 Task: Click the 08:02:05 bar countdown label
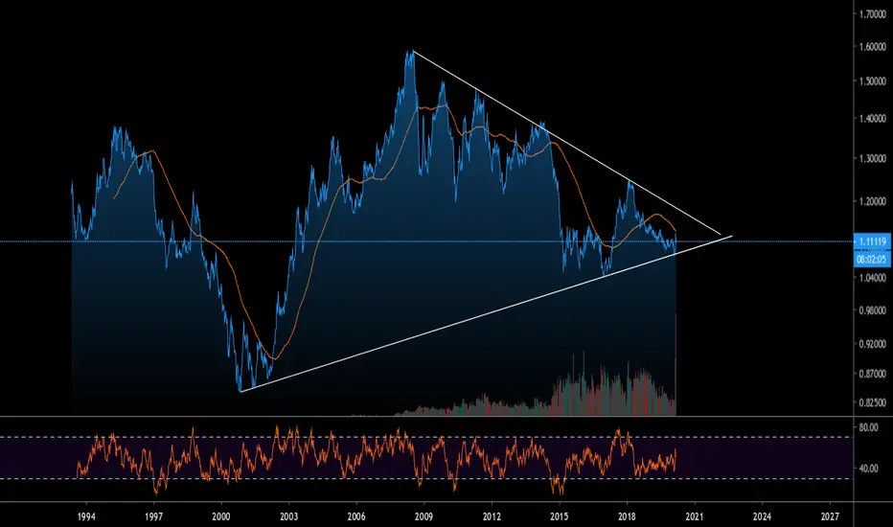pos(872,260)
